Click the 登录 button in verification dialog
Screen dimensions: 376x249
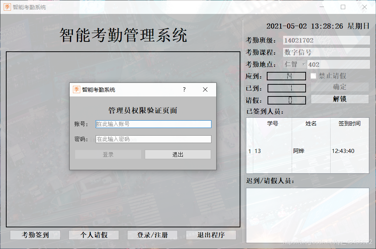(x=108, y=154)
